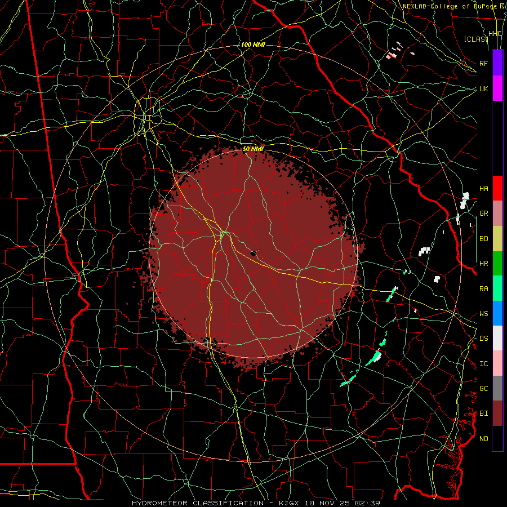
Task: Pick the dark green HR legend swatch
Action: [x=497, y=264]
